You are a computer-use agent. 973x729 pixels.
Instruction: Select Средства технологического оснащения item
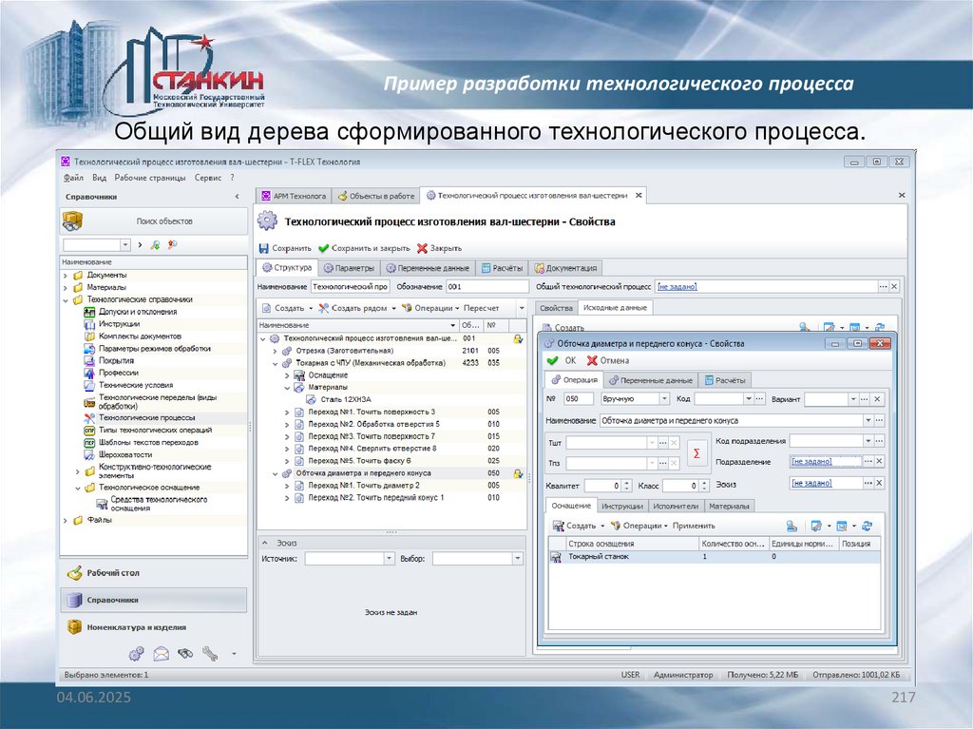[159, 504]
